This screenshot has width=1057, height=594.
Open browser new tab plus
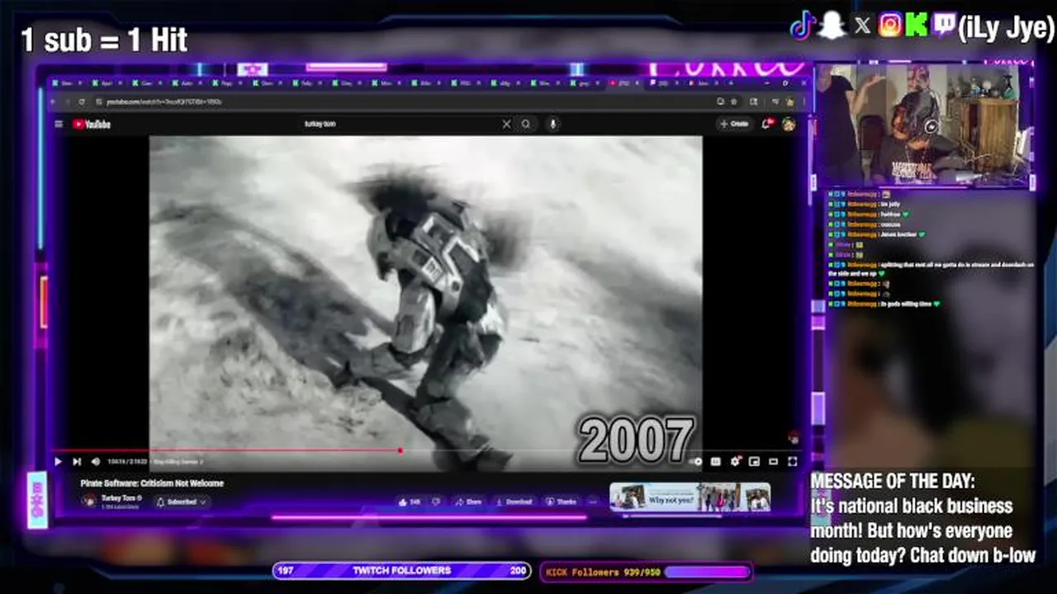(x=730, y=83)
